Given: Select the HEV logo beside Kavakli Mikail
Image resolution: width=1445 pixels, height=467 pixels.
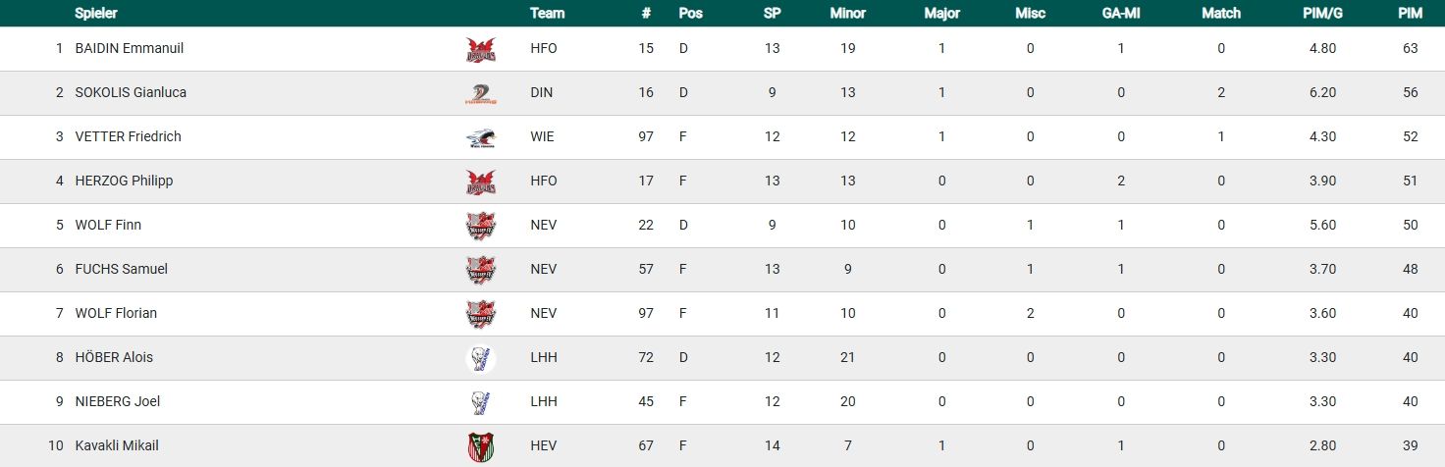Looking at the screenshot, I should [x=481, y=446].
